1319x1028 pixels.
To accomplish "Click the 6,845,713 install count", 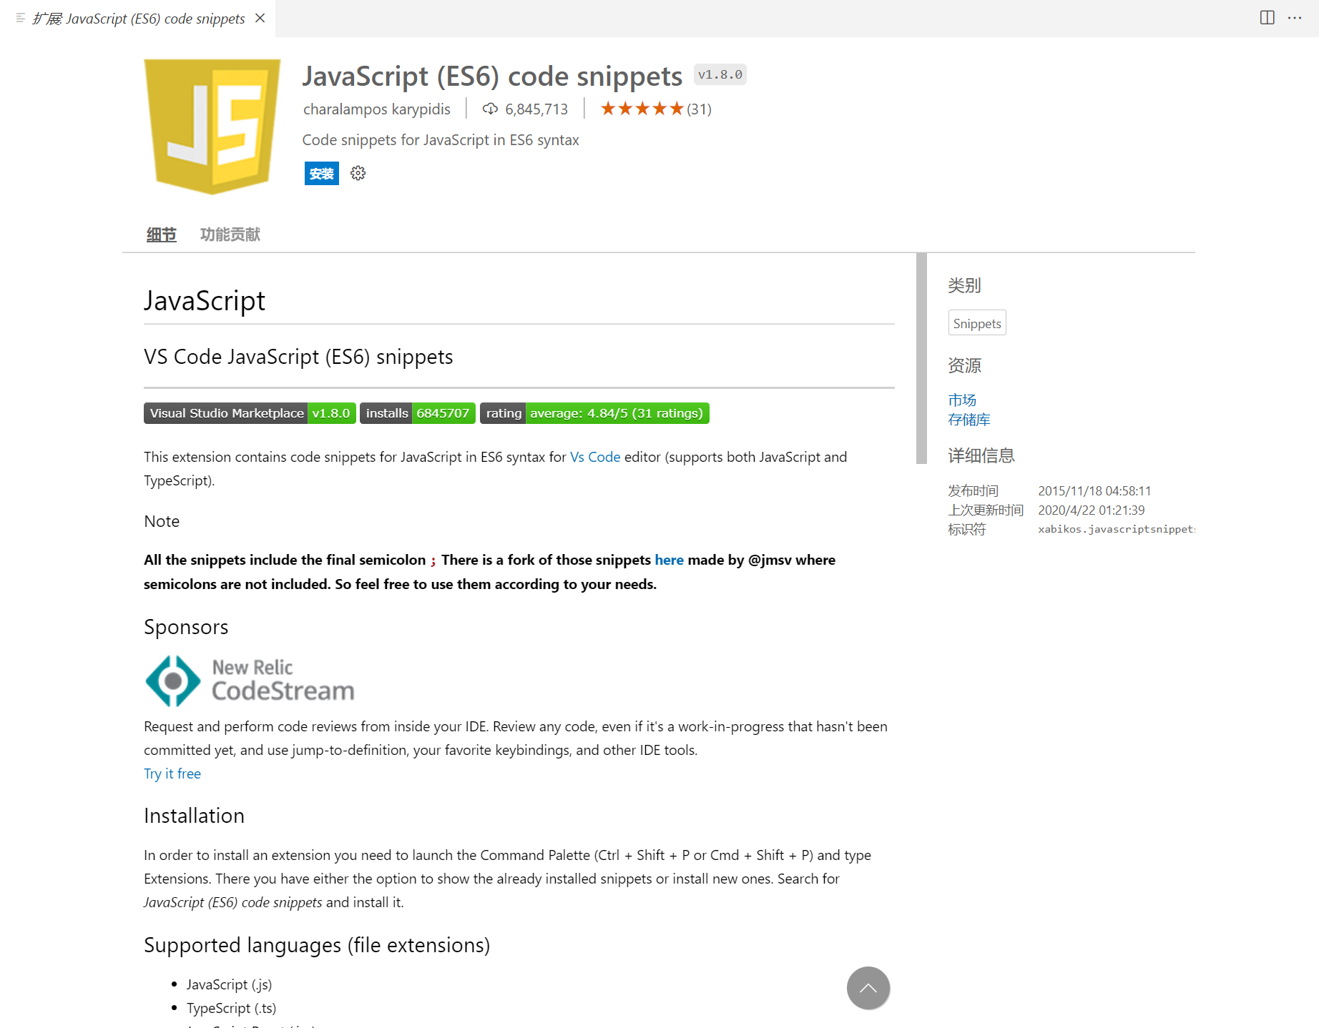I will coord(536,109).
